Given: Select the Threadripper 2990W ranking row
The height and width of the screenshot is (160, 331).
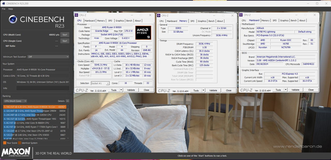Looking at the screenshot, I should tap(35, 111).
